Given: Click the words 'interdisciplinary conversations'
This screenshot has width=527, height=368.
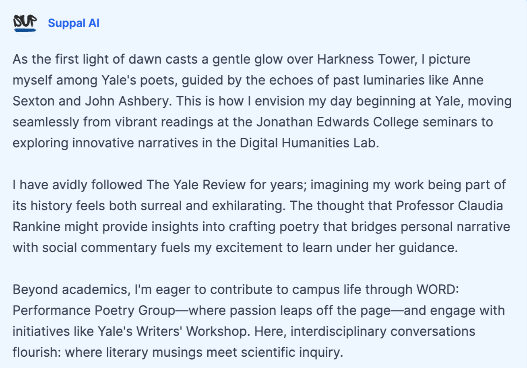Looking at the screenshot, I should pos(383,331).
